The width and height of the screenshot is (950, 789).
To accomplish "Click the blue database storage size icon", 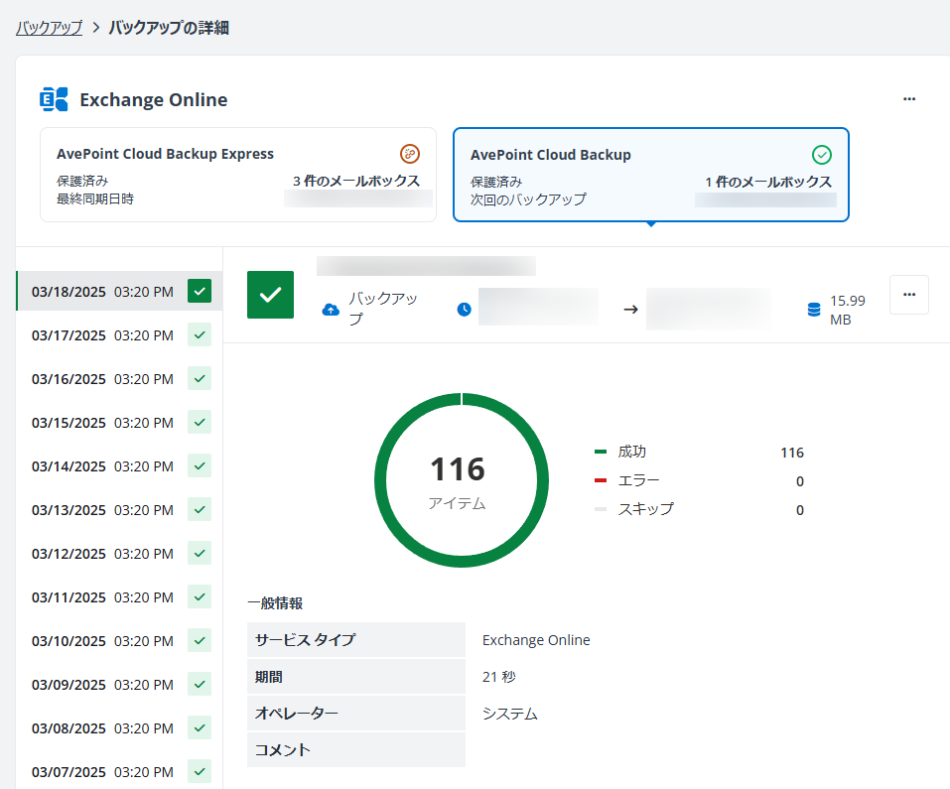I will 814,310.
